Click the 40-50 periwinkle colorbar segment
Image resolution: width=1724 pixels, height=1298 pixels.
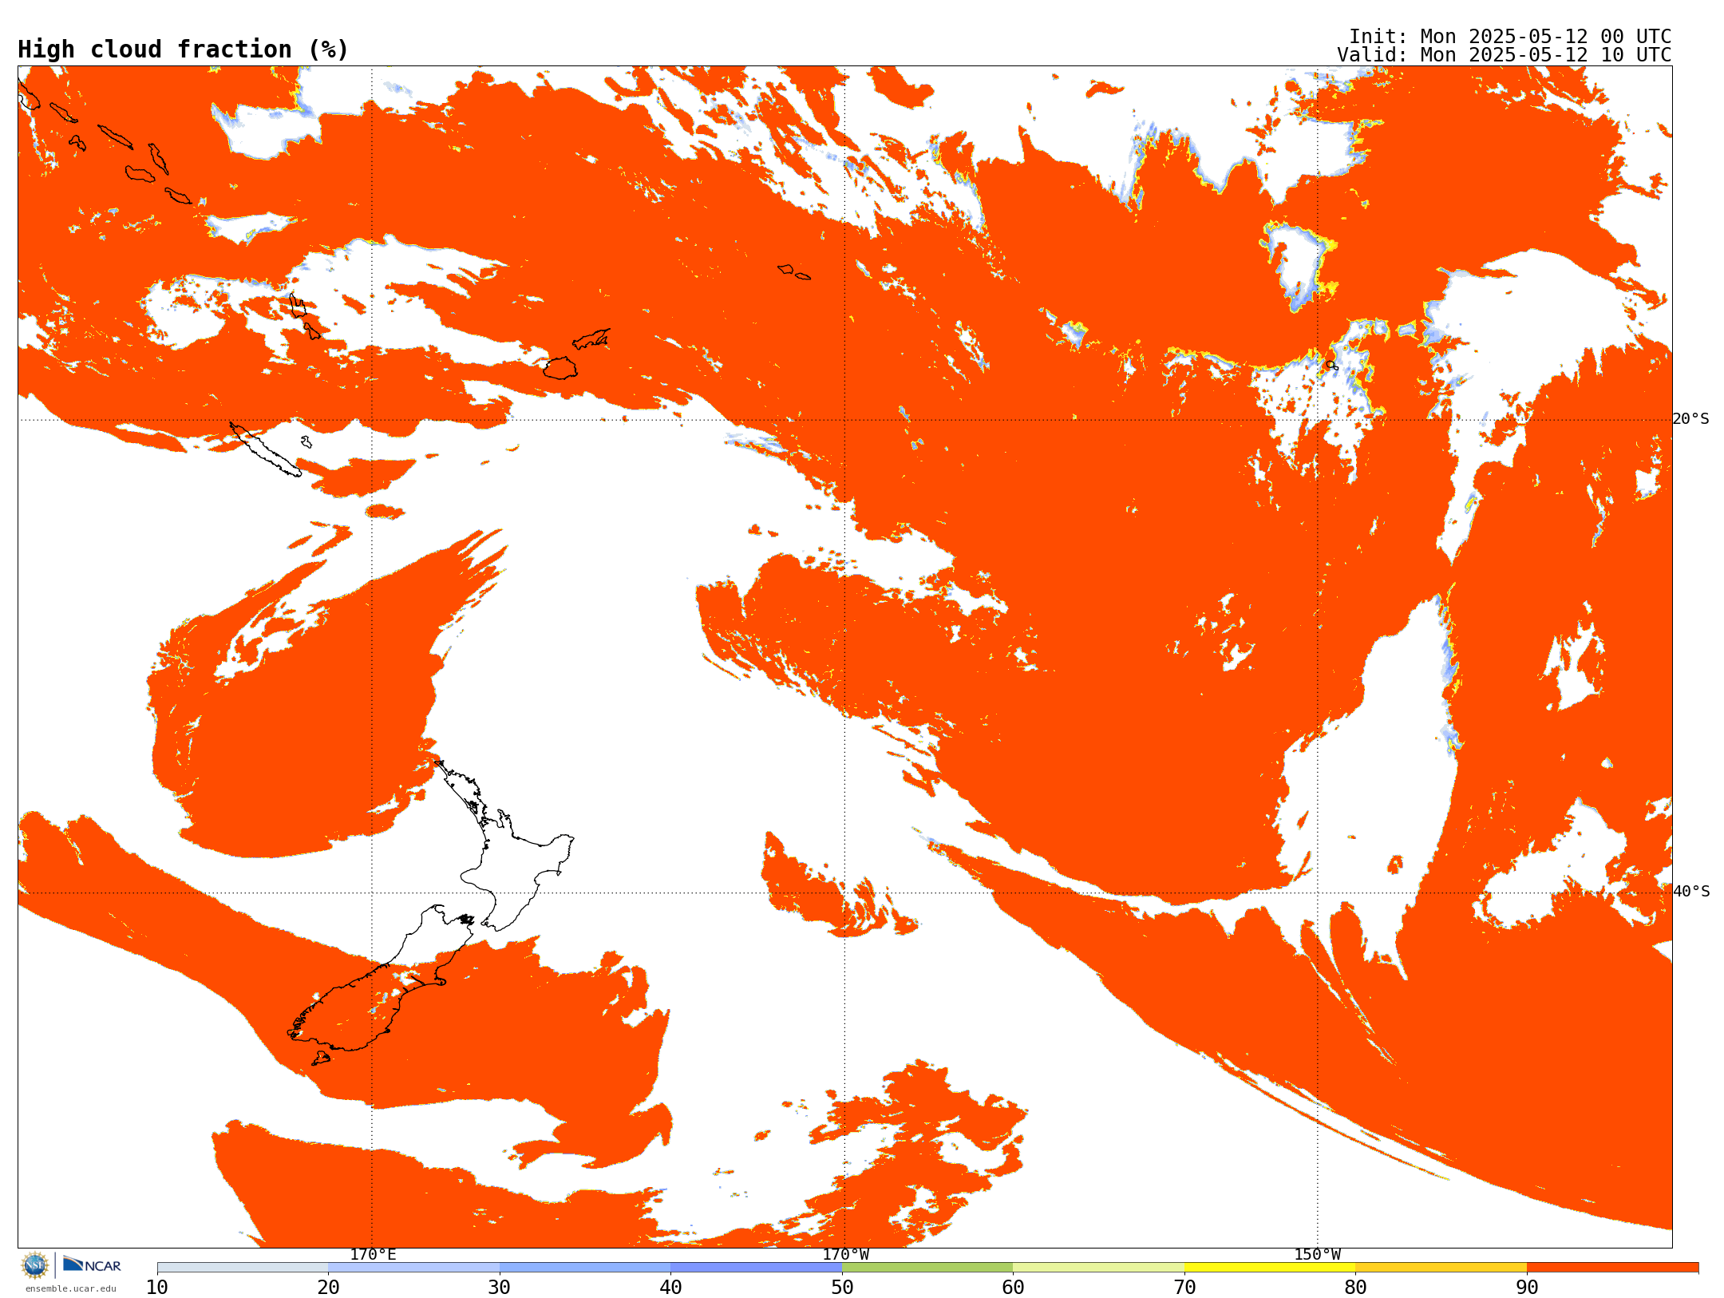(x=757, y=1268)
